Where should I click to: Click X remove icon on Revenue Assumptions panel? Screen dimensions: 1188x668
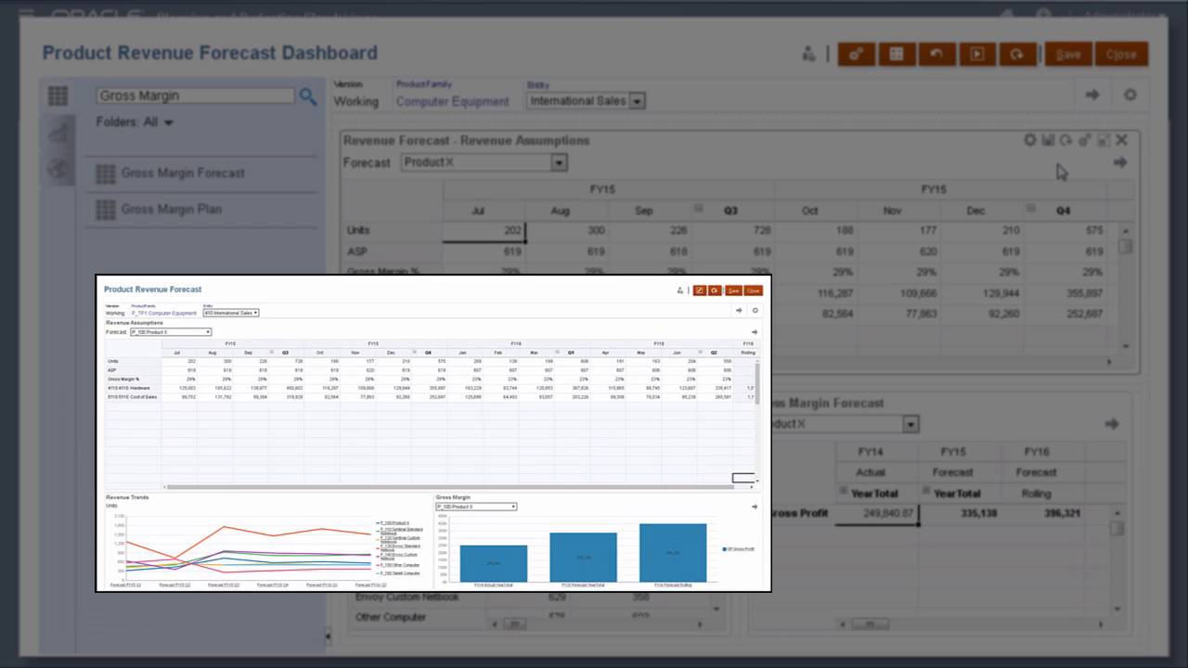(1121, 140)
